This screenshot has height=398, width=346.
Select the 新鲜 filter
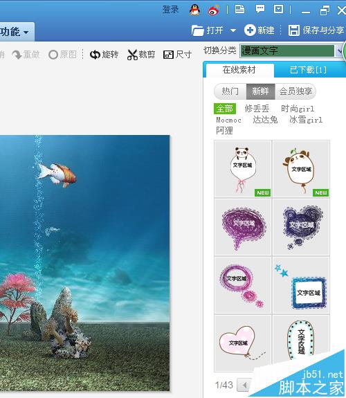[260, 91]
